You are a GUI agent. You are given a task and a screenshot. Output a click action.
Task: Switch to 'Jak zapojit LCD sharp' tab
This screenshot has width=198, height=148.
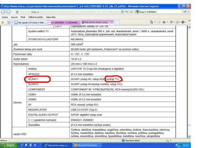tap(30, 22)
